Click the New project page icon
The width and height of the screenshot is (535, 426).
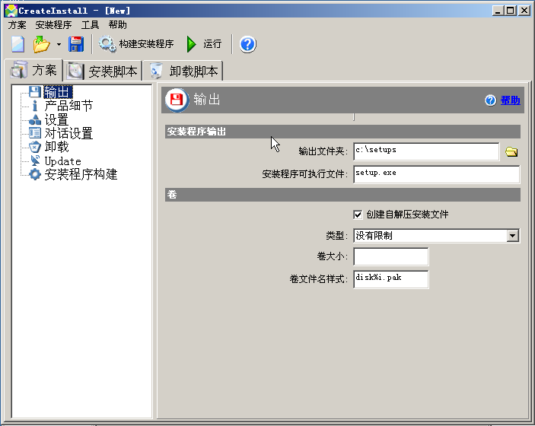(x=18, y=44)
